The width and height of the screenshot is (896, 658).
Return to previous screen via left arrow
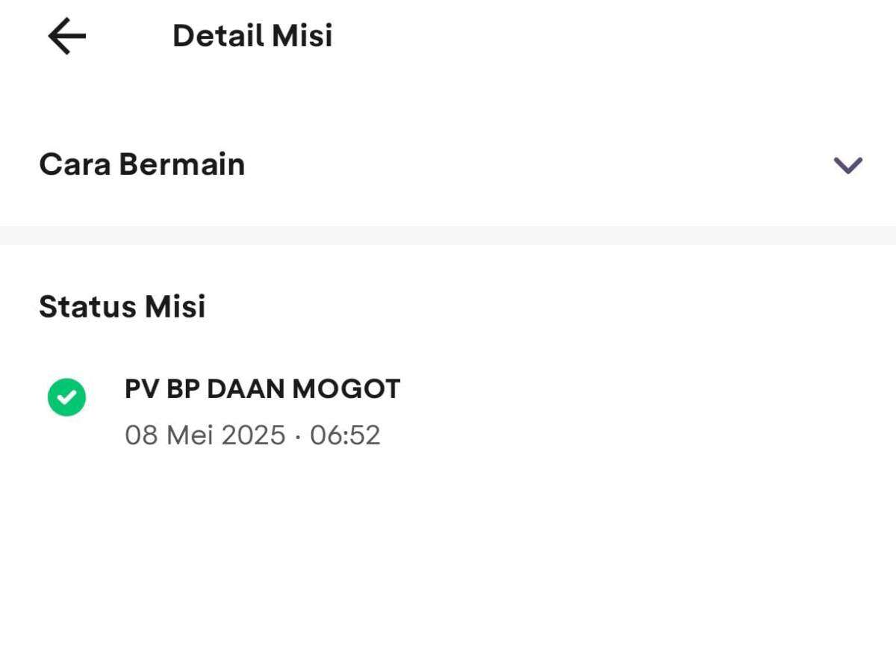tap(67, 37)
